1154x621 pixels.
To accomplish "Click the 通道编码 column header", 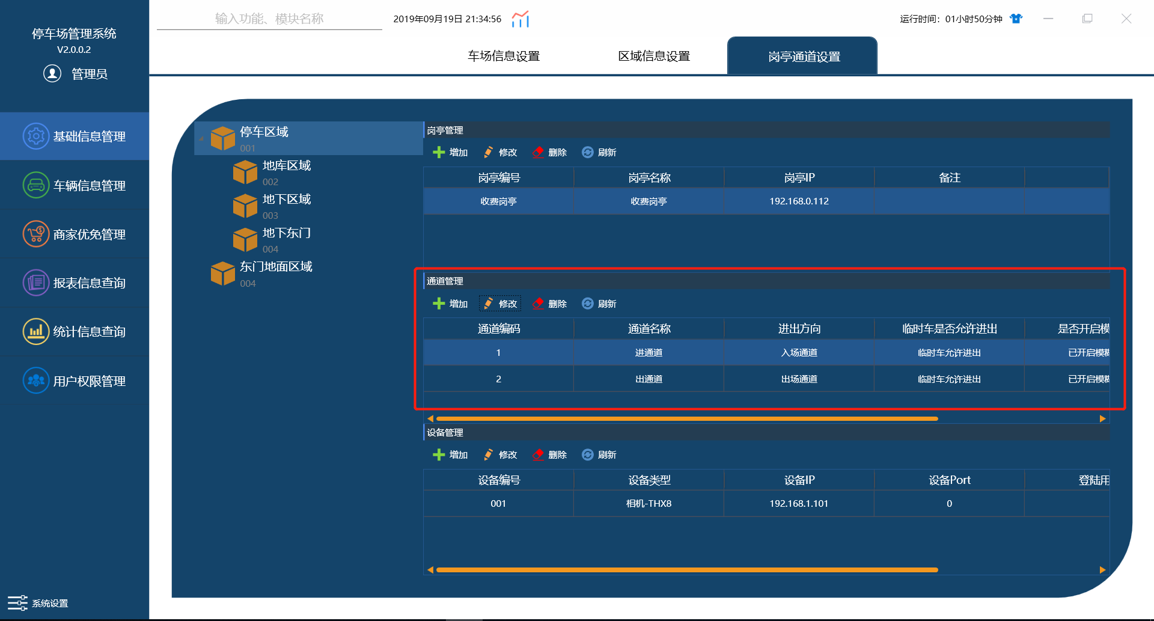I will pyautogui.click(x=499, y=329).
